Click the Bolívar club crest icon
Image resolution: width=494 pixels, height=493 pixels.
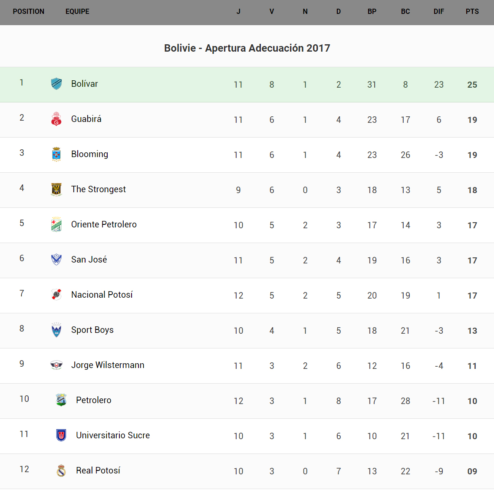point(56,84)
